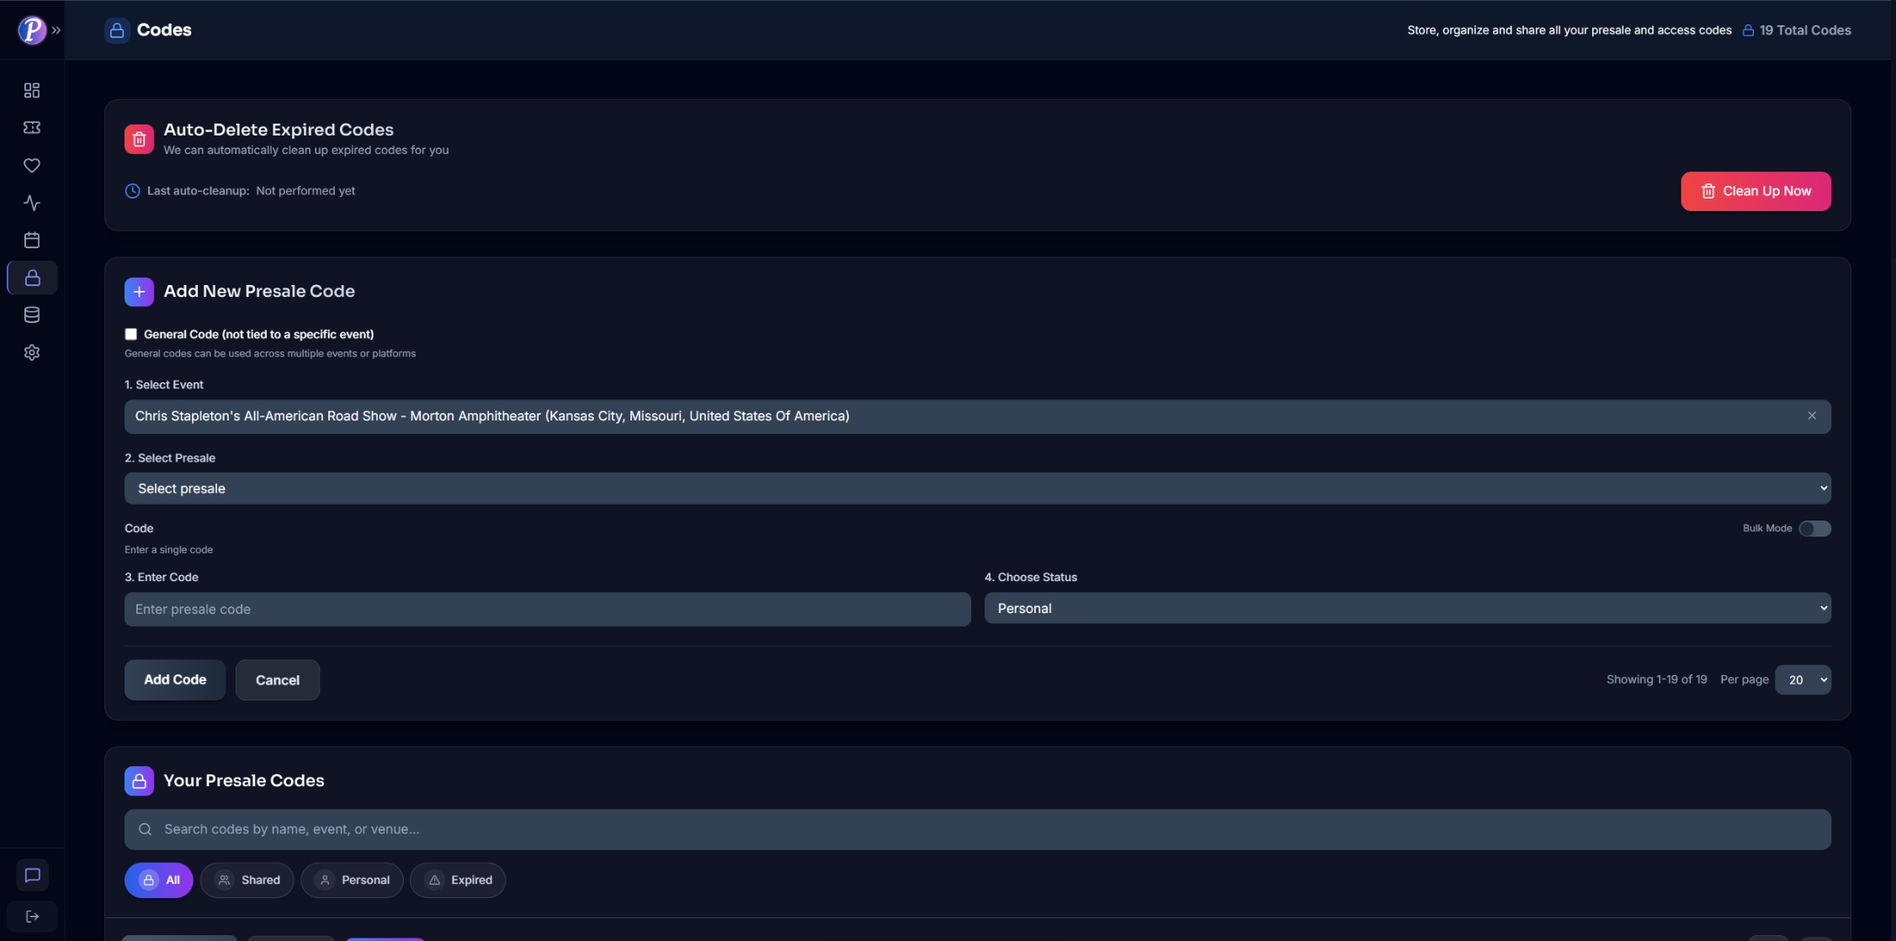
Task: Change the per page dropdown from 20
Action: 1803,679
